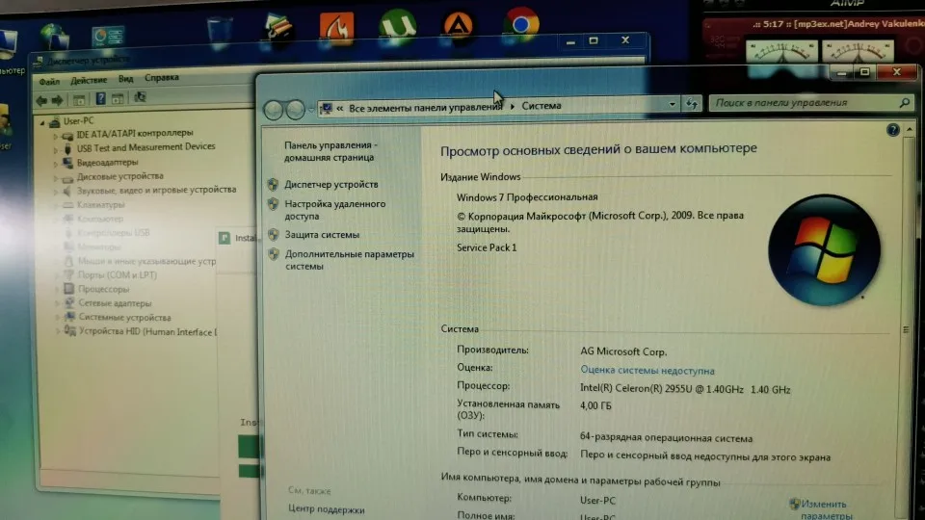Click the System window vertical scrollbar thumb
This screenshot has width=925, height=520.
click(906, 330)
